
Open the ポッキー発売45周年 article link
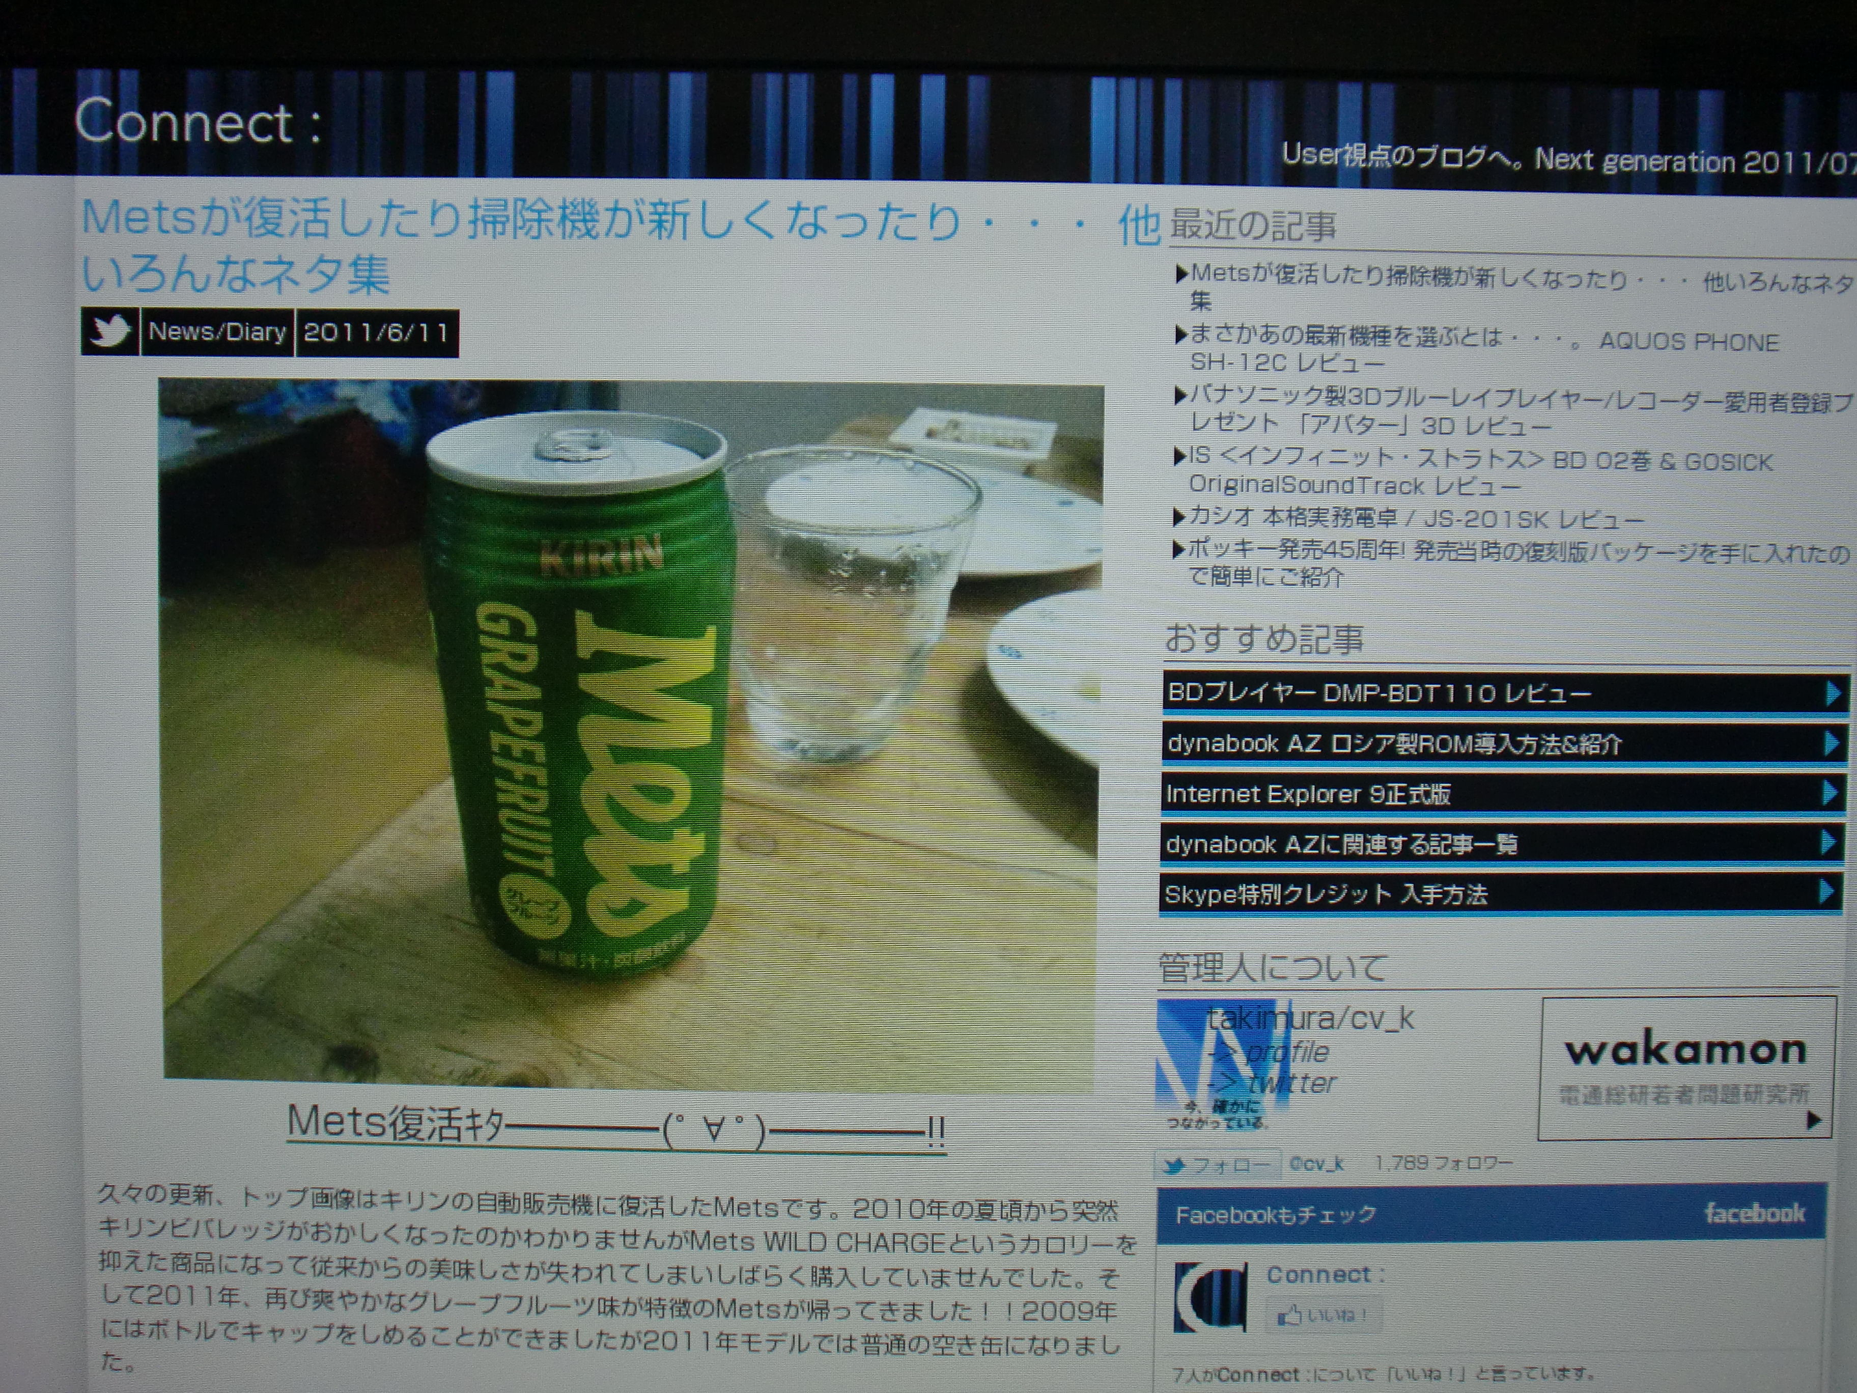1511,564
